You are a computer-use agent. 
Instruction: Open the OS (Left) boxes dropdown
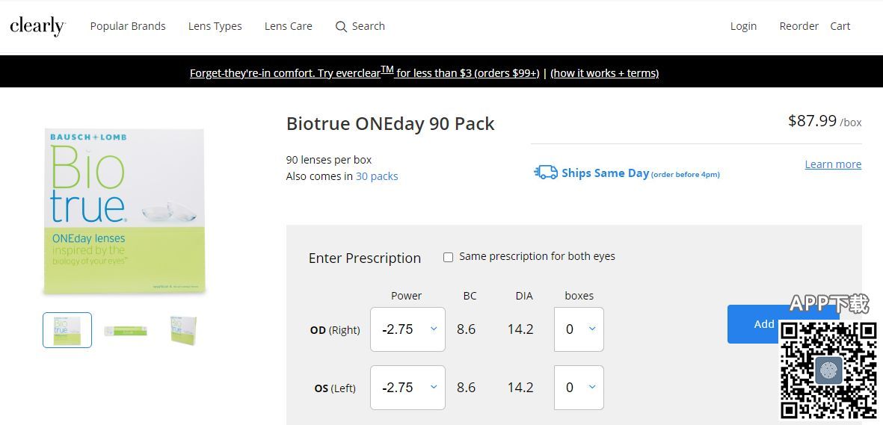579,388
